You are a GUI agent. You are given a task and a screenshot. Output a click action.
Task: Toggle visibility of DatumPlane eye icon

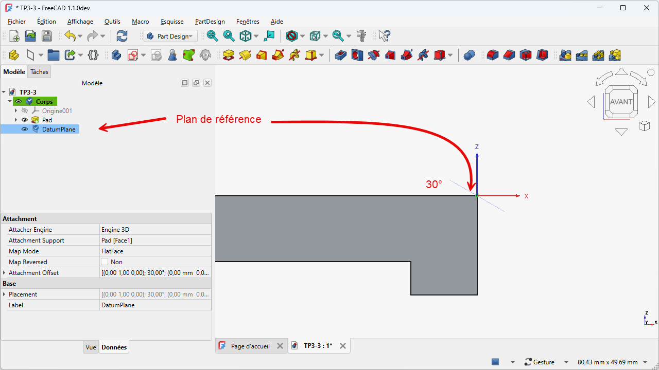(25, 129)
